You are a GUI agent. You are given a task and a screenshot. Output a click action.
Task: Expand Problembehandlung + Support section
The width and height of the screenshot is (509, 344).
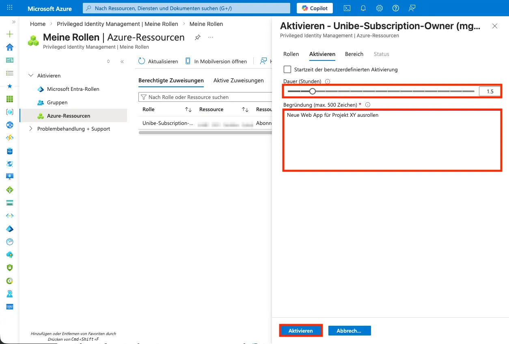click(31, 129)
